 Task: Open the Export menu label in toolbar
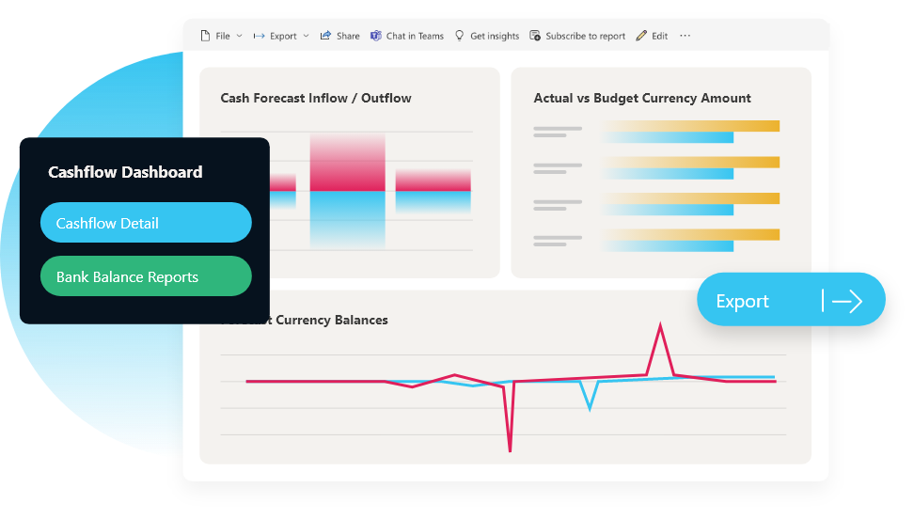tap(283, 36)
